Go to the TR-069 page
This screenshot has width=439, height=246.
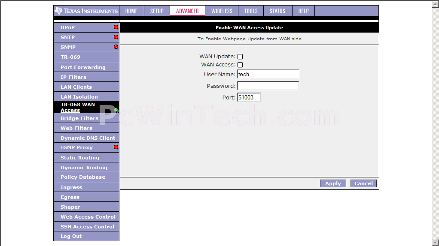point(70,57)
